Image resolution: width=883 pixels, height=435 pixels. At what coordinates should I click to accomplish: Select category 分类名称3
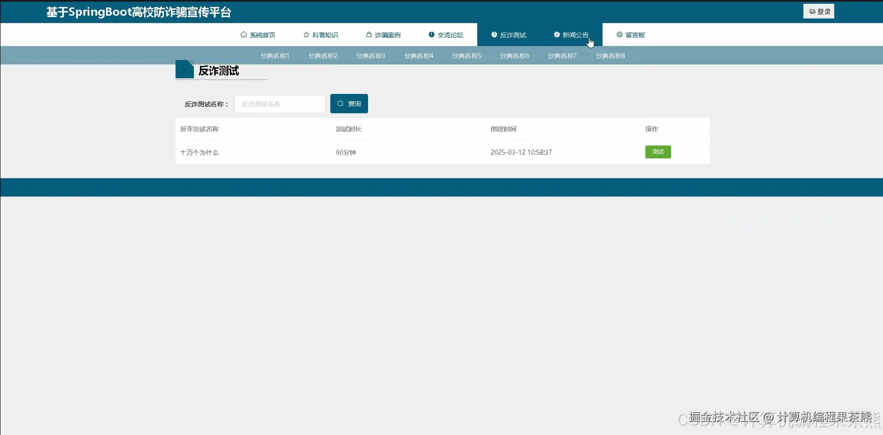click(370, 56)
